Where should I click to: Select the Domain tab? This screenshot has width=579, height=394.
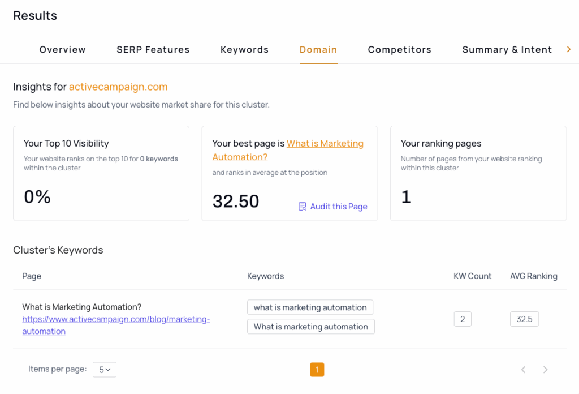[x=318, y=50]
